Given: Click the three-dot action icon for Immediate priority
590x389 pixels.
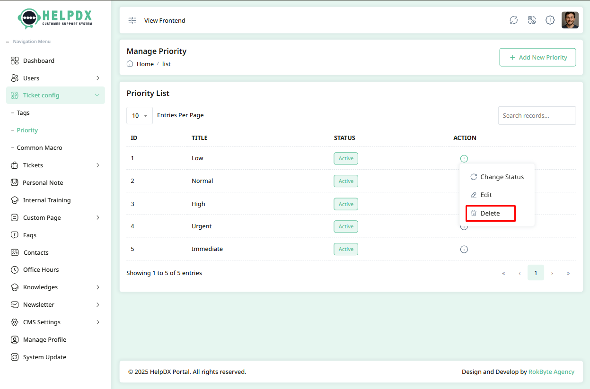Looking at the screenshot, I should tap(464, 249).
